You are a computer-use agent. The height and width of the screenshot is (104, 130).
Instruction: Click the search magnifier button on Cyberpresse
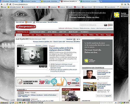tap(106, 25)
